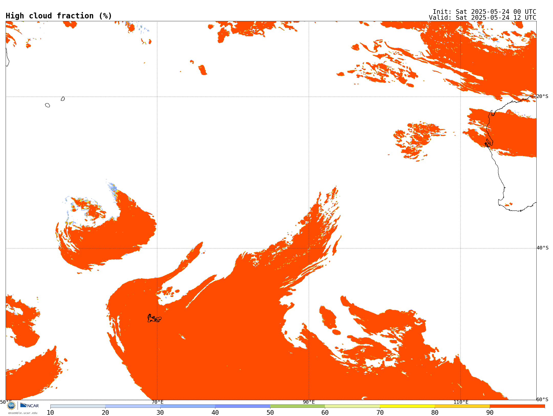The height and width of the screenshot is (416, 553).
Task: Click the 30–40 blue colorbar segment
Action: [x=188, y=406]
